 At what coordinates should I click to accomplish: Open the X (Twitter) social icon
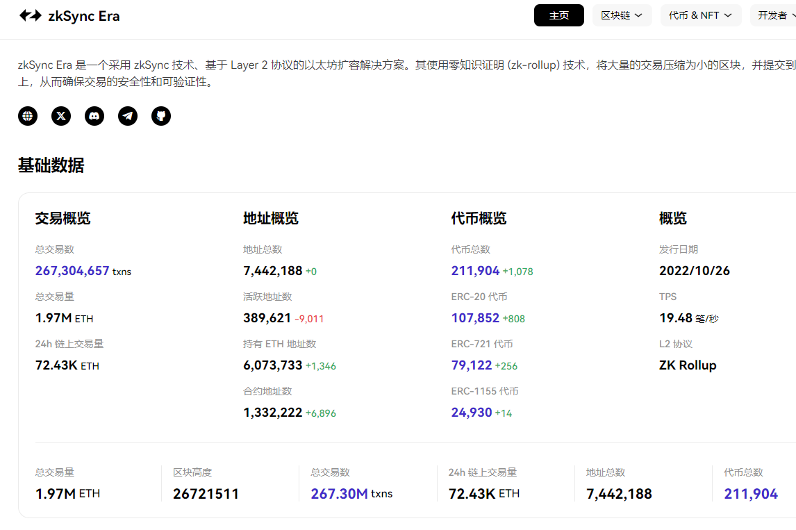[61, 116]
